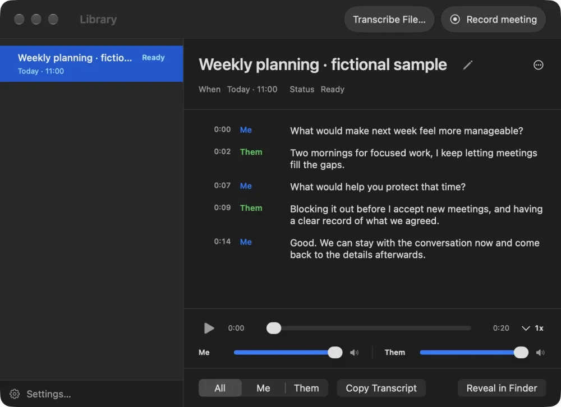Mute the Me audio track speaker
The width and height of the screenshot is (561, 407).
354,353
